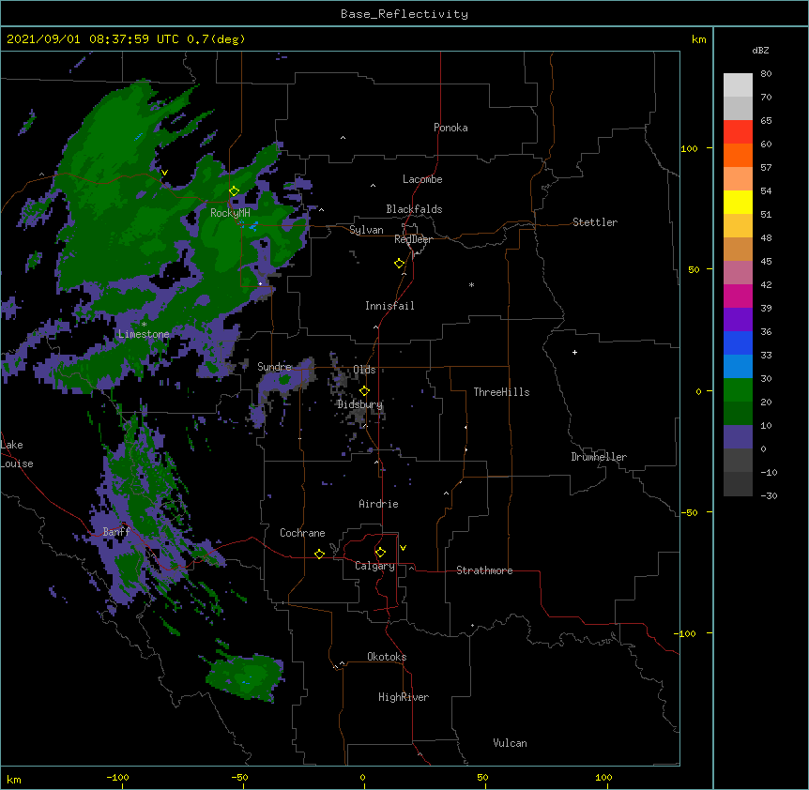Click the 0 tick on bottom axis
This screenshot has height=790, width=809.
(362, 777)
